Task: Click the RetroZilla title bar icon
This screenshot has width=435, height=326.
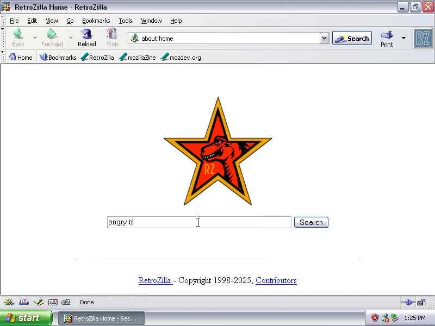Action: pos(5,7)
